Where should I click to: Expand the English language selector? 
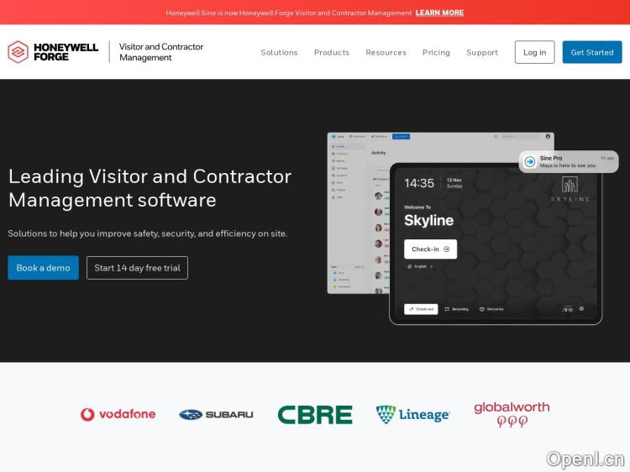tap(420, 266)
